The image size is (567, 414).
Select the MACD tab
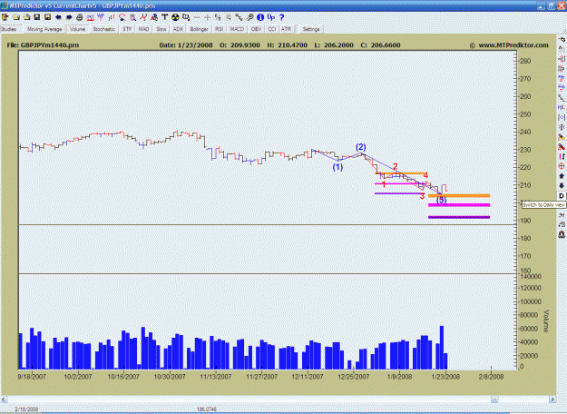pyautogui.click(x=237, y=29)
